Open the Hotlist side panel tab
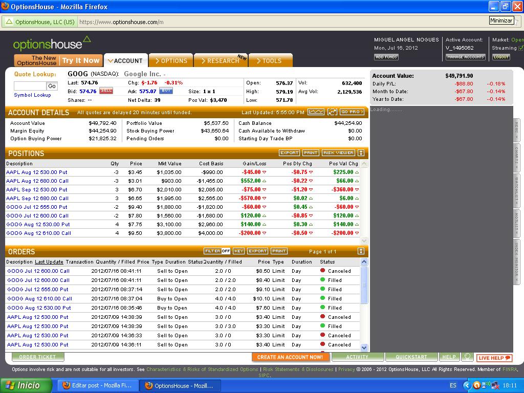Screen dimensions: 524x393 (517, 223)
